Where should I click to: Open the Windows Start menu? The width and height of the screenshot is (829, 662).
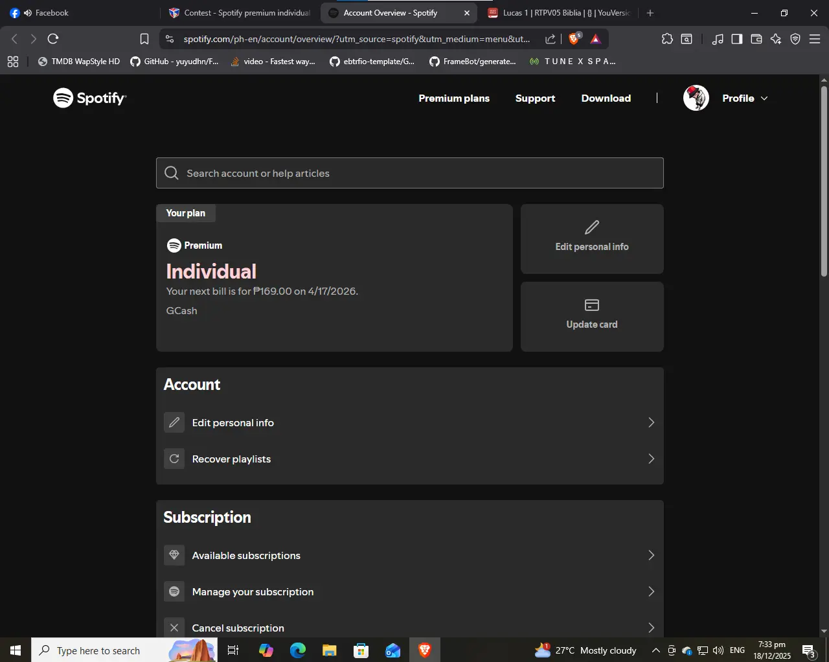tap(16, 650)
